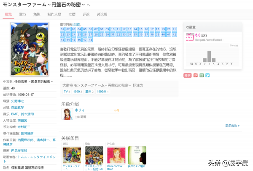Screen dimensions: 253x171
Task: Click the TV tag
Action: point(66,91)
